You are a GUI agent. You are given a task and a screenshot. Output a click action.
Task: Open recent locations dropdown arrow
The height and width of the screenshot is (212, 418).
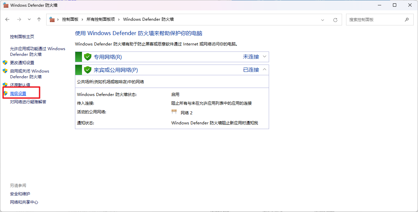(x=29, y=19)
